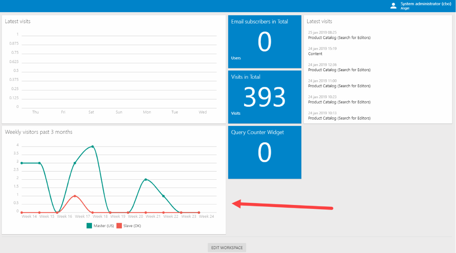Screen dimensions: 456x253
Task: Click the Weekly visitors past 3 months title
Action: [38, 132]
